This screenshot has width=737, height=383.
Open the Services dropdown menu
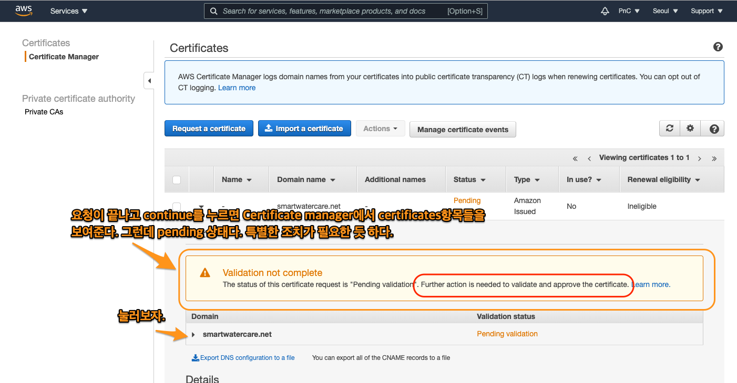point(69,11)
